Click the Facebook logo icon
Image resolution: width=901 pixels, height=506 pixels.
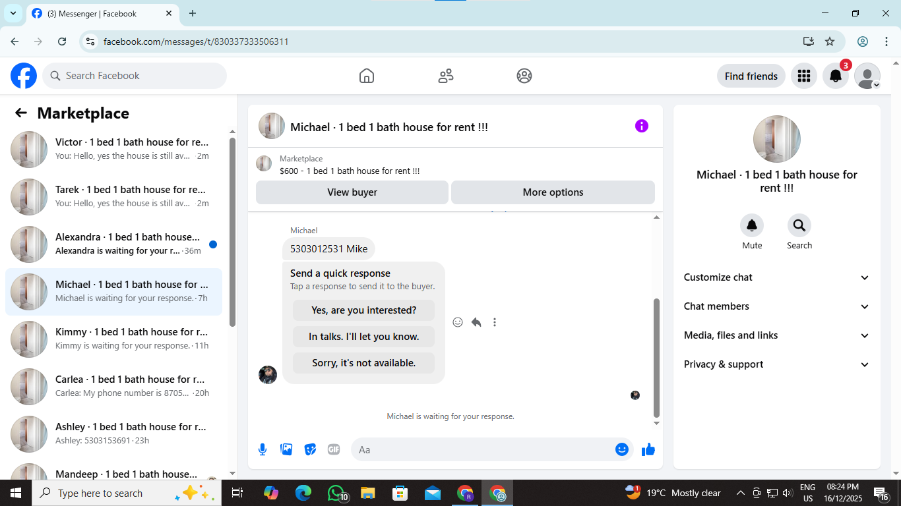(x=24, y=76)
